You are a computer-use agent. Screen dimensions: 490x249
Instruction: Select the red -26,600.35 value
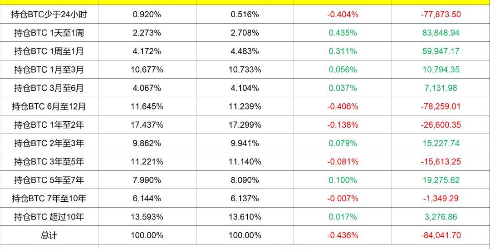[x=441, y=125]
